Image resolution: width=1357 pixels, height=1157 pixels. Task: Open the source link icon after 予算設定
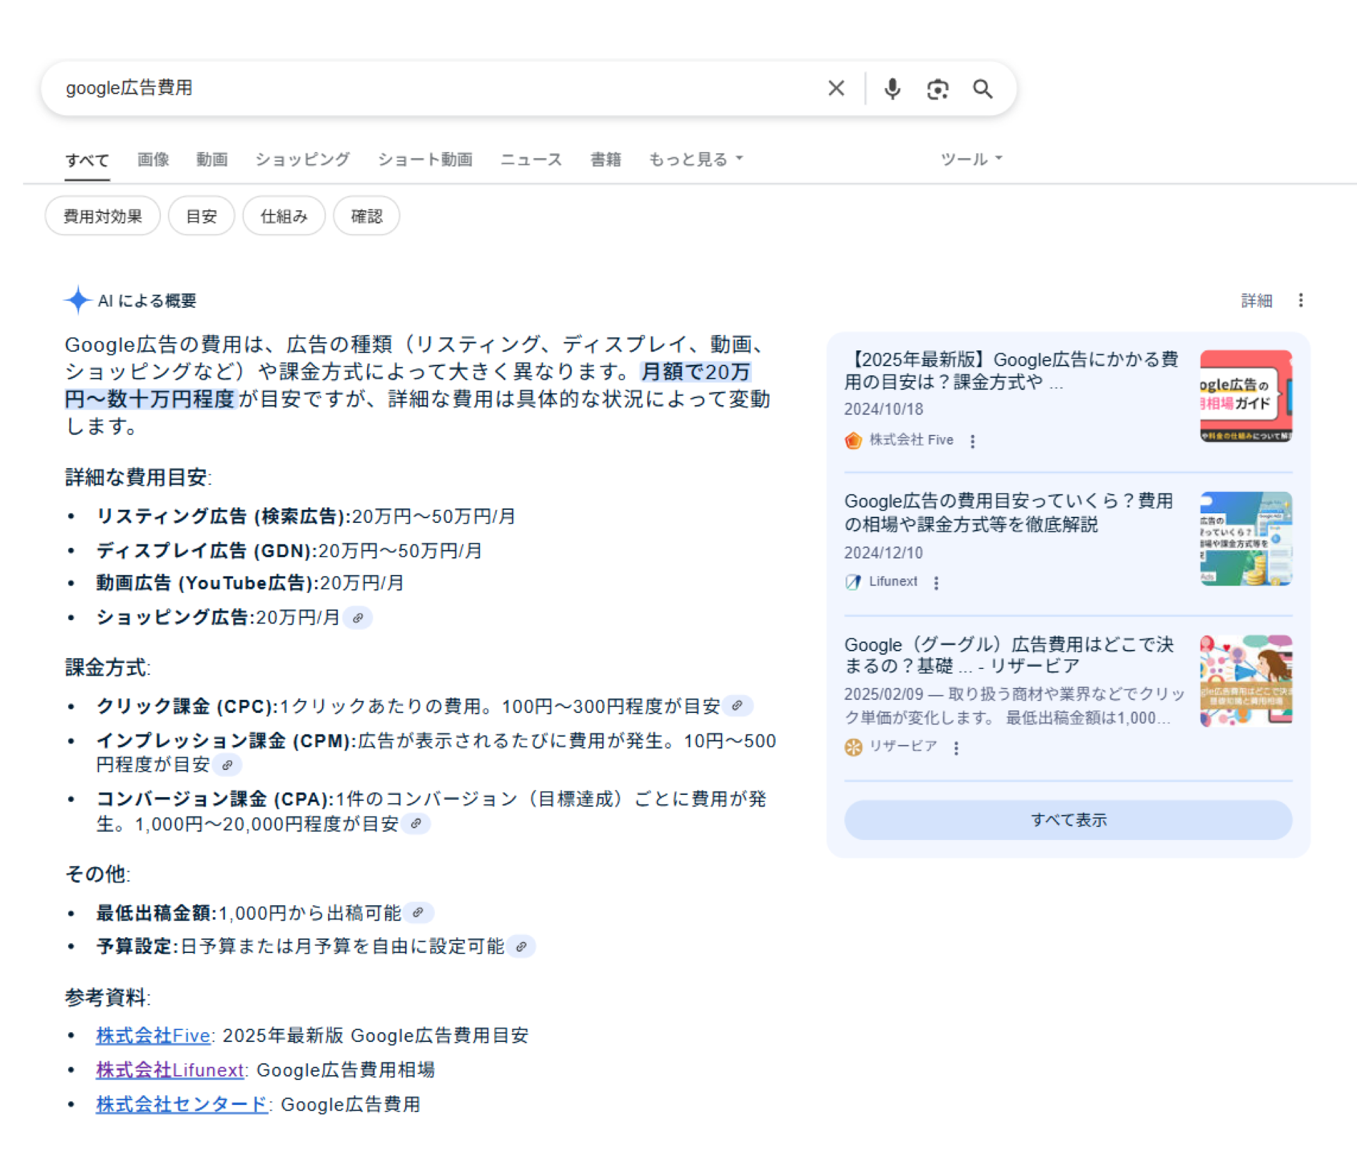click(x=521, y=946)
